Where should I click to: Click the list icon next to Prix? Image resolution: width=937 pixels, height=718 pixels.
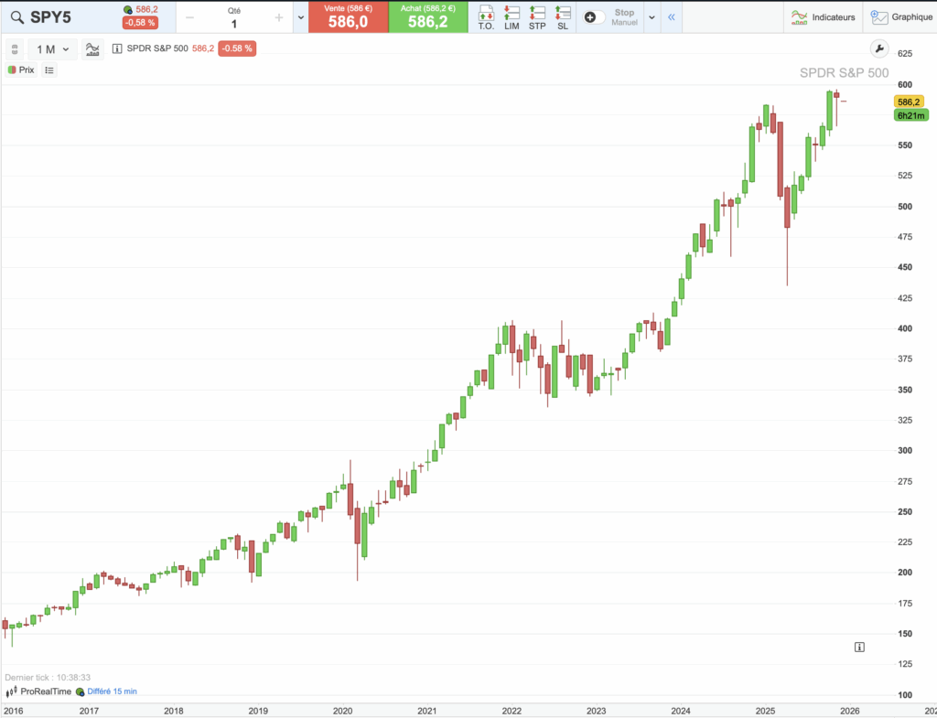coord(48,70)
